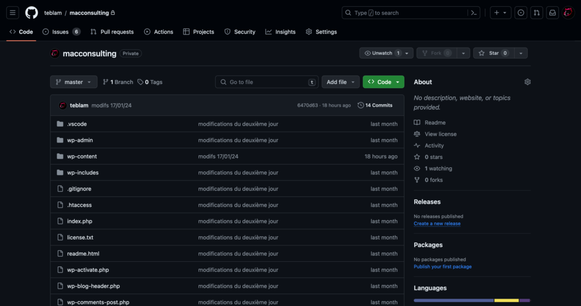The height and width of the screenshot is (306, 581).
Task: Open View license link
Action: point(440,134)
